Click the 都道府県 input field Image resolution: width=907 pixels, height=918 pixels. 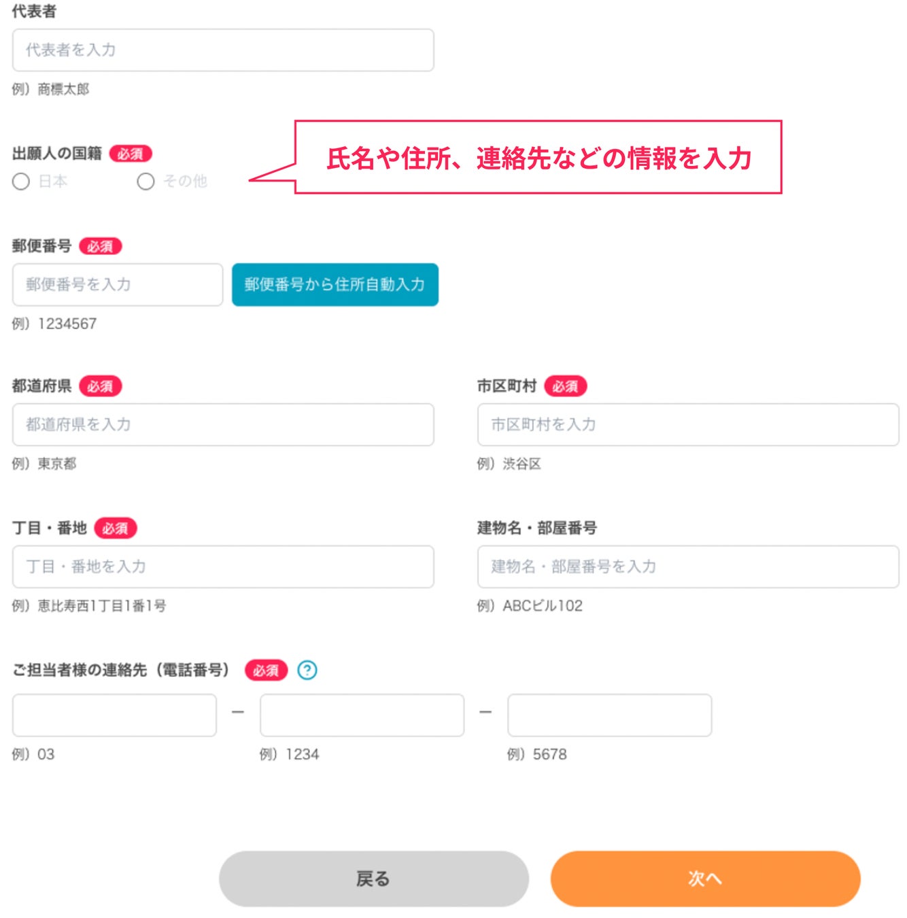coord(222,424)
